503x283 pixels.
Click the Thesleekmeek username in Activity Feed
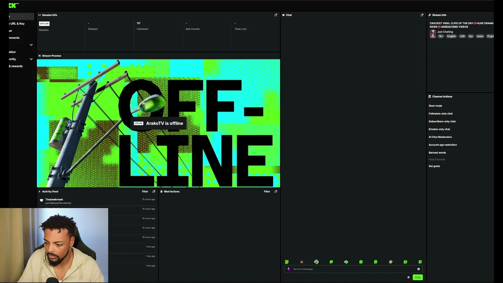pos(54,200)
